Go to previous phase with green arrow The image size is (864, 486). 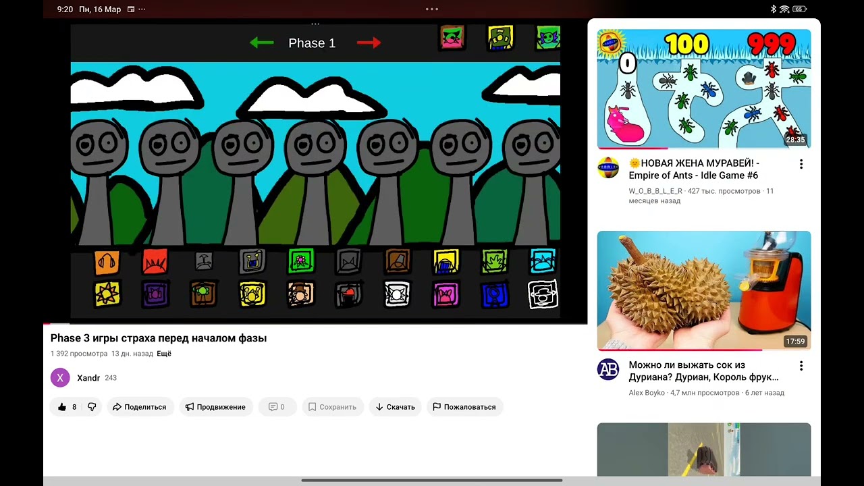coord(262,43)
